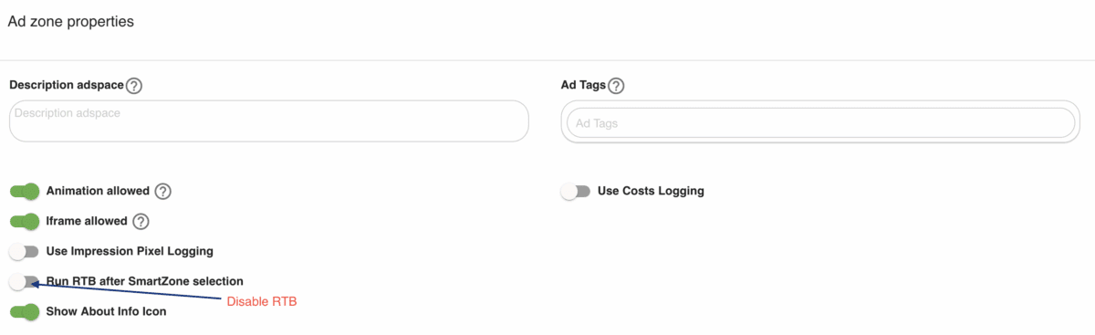Click into the Ad Tags input field
Screen dimensions: 1095x335
(821, 122)
